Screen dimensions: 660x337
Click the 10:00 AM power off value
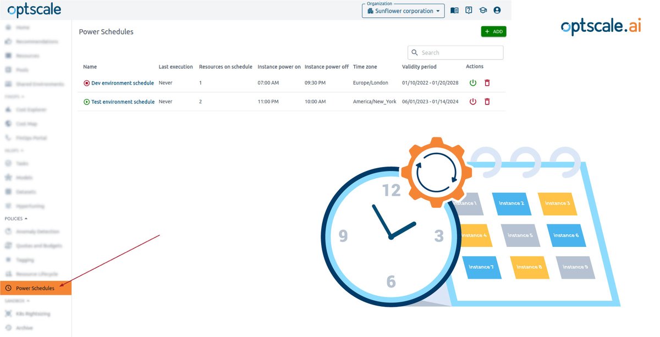(x=315, y=102)
